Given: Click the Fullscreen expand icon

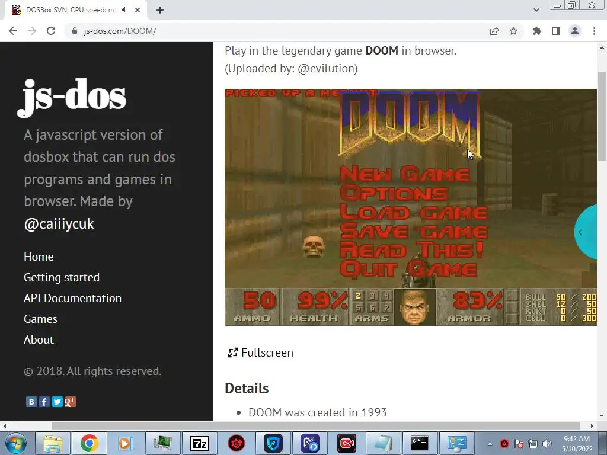Looking at the screenshot, I should click(232, 353).
